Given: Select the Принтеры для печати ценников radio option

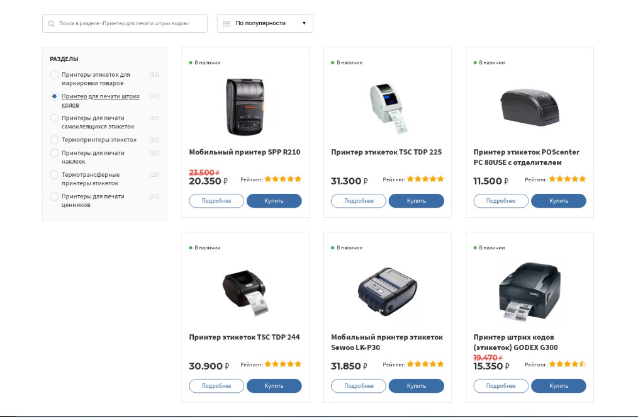Looking at the screenshot, I should 54,196.
